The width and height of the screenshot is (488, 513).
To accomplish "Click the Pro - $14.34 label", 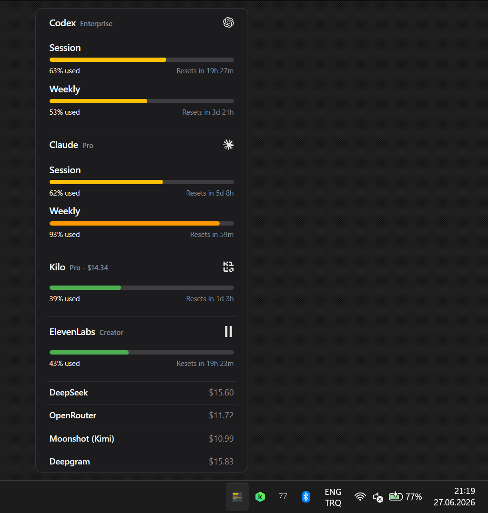I will (89, 267).
